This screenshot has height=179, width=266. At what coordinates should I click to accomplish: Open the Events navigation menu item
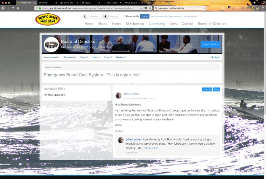[116, 23]
